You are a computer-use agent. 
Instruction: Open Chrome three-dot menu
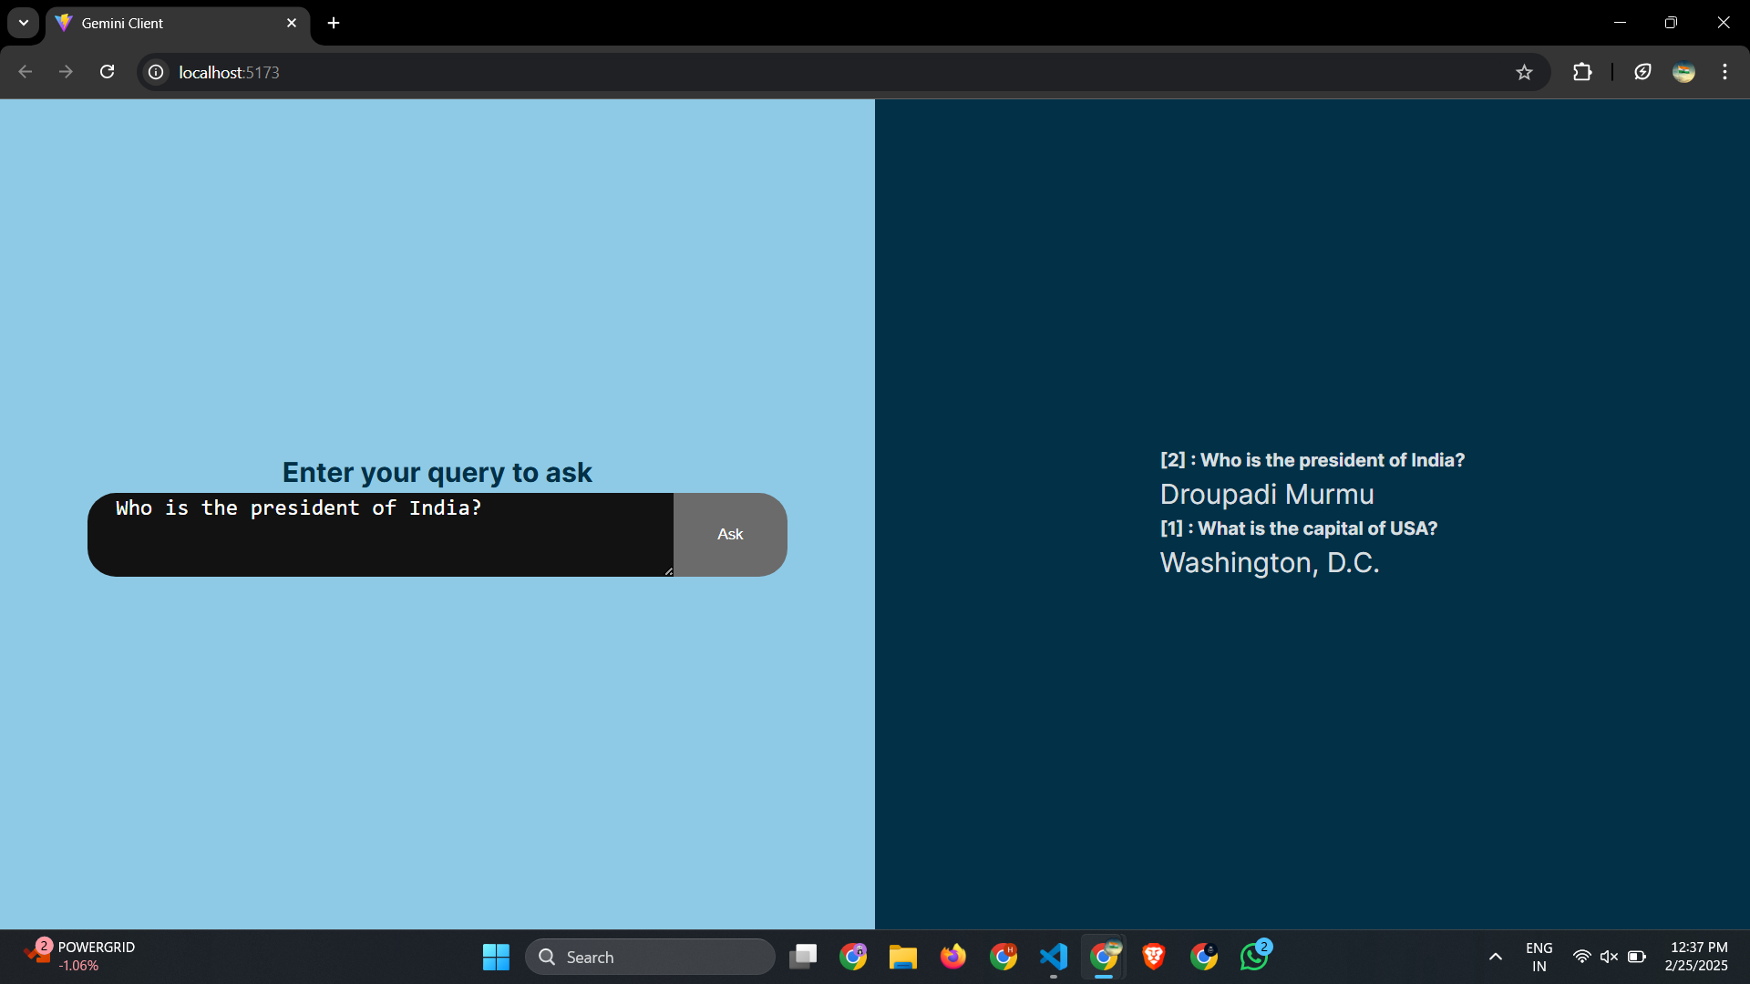point(1724,72)
